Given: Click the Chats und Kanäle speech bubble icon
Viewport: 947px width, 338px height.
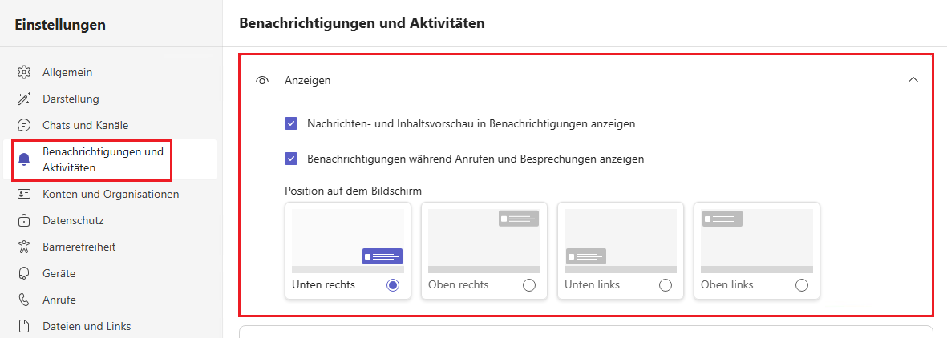Looking at the screenshot, I should [x=24, y=126].
